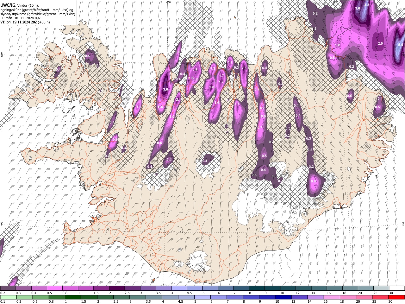Click the palest green 0.1 swatch in the lower legend
The height and width of the screenshot is (304, 405).
(x=9, y=297)
